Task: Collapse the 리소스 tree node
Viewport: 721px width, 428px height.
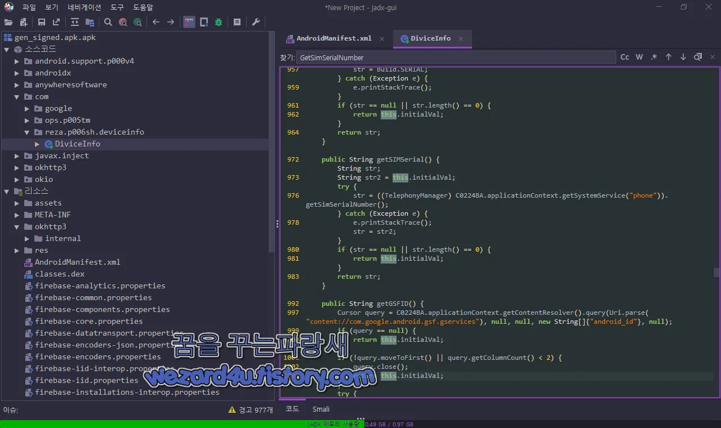Action: tap(7, 191)
